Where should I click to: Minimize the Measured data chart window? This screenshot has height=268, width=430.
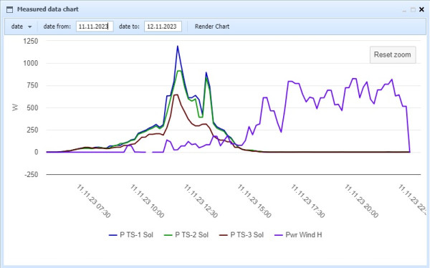[x=404, y=10]
